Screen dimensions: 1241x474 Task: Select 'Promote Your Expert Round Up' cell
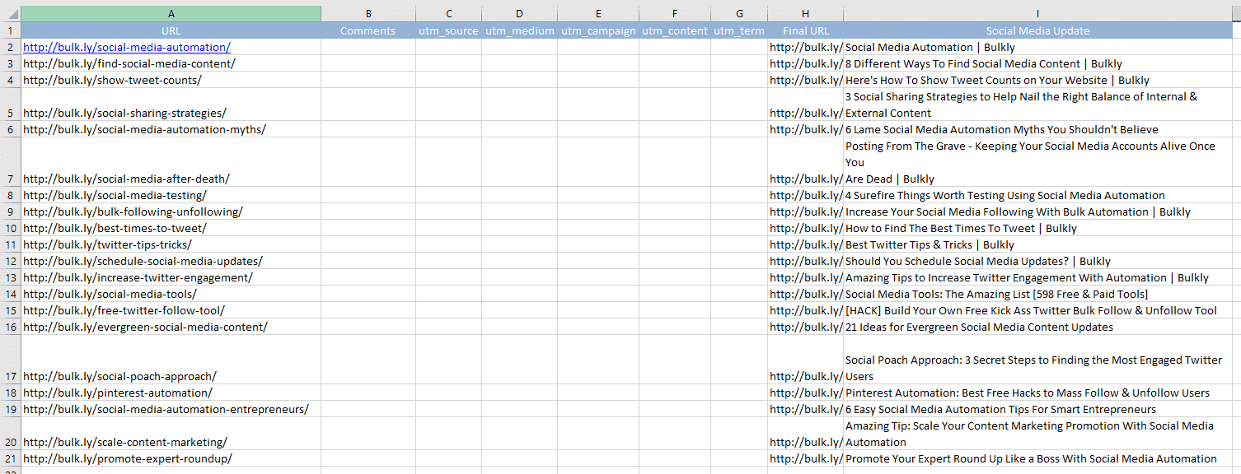[1037, 458]
